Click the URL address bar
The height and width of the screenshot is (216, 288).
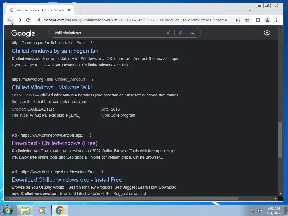click(137, 20)
